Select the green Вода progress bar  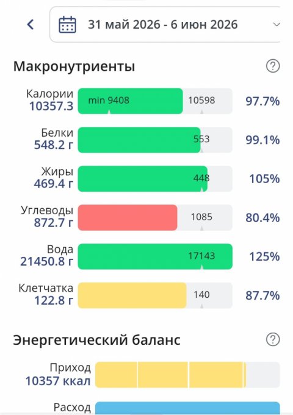tap(155, 256)
